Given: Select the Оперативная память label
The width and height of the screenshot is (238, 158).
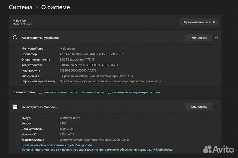Looking at the screenshot, I should [36, 59].
